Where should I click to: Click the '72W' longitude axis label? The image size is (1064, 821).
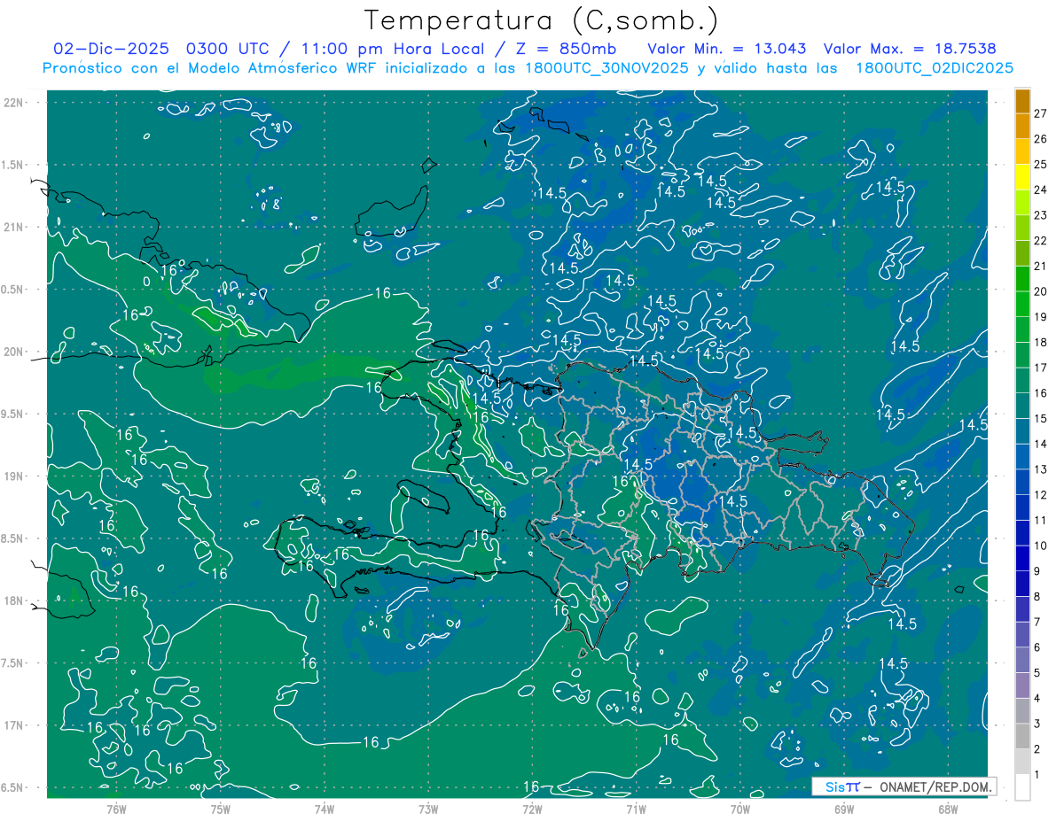click(532, 809)
